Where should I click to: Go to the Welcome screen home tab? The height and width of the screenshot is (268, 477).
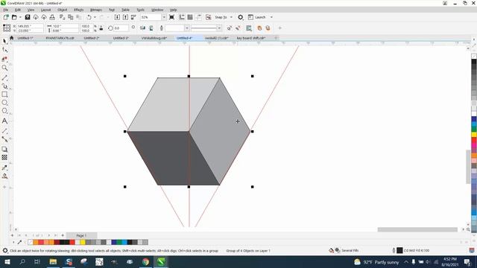[12, 38]
